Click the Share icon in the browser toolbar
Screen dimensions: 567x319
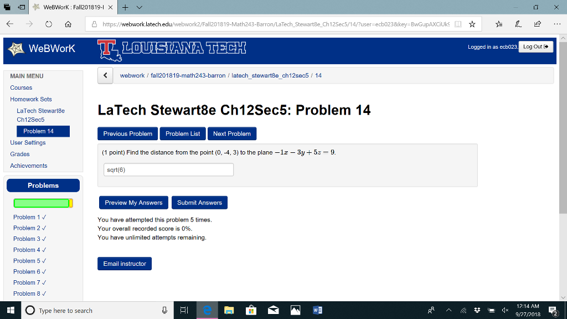tap(538, 24)
